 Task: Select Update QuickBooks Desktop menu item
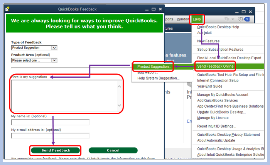click(x=221, y=112)
